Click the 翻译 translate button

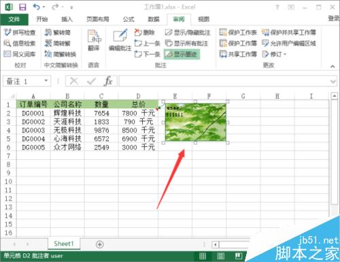pyautogui.click(x=94, y=40)
